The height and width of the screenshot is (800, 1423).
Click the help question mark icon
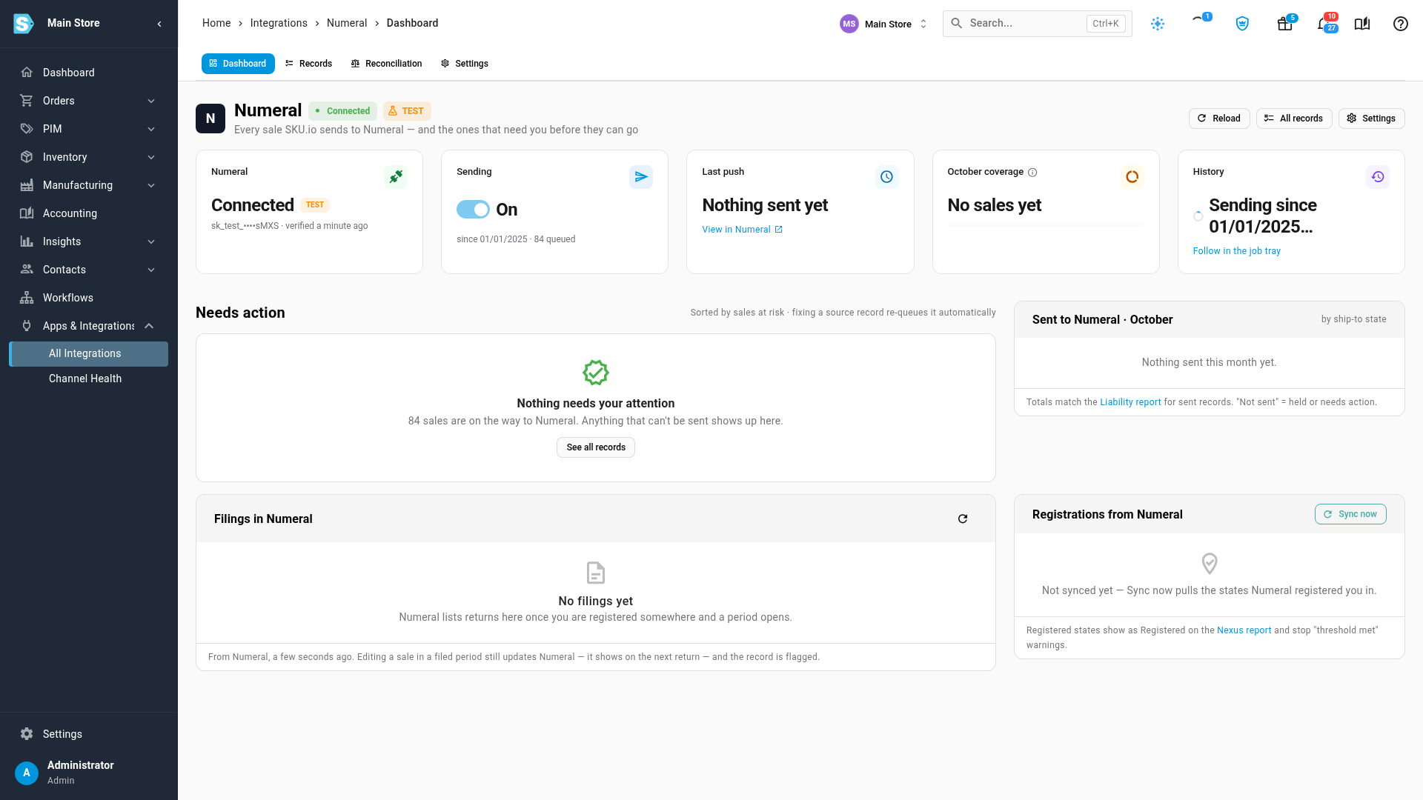click(x=1401, y=24)
